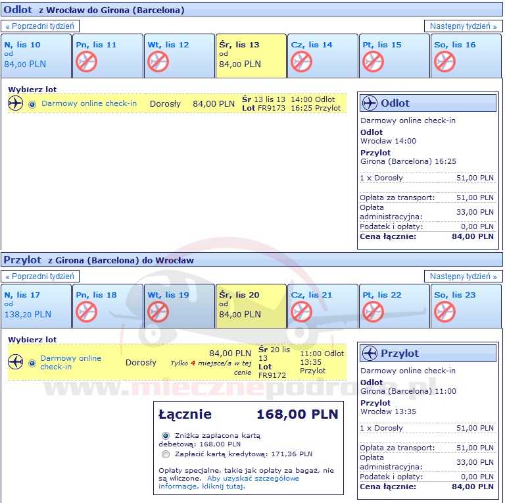Choose credit card payment 171,36 PLN option
The width and height of the screenshot is (505, 503).
pos(166,454)
